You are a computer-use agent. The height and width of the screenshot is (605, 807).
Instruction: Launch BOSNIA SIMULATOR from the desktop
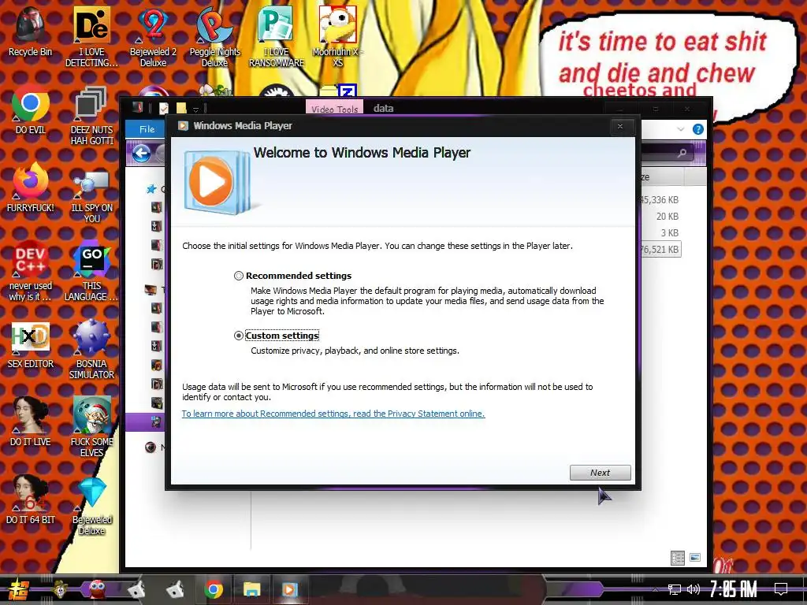tap(91, 349)
